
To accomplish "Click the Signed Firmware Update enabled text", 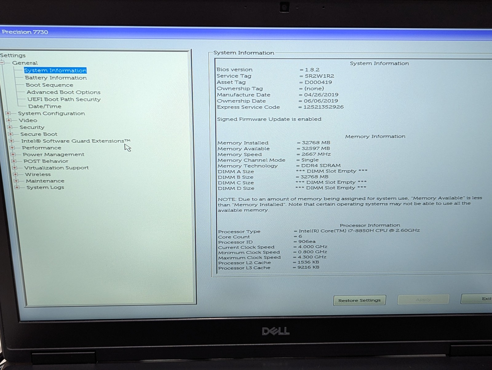I will point(269,119).
